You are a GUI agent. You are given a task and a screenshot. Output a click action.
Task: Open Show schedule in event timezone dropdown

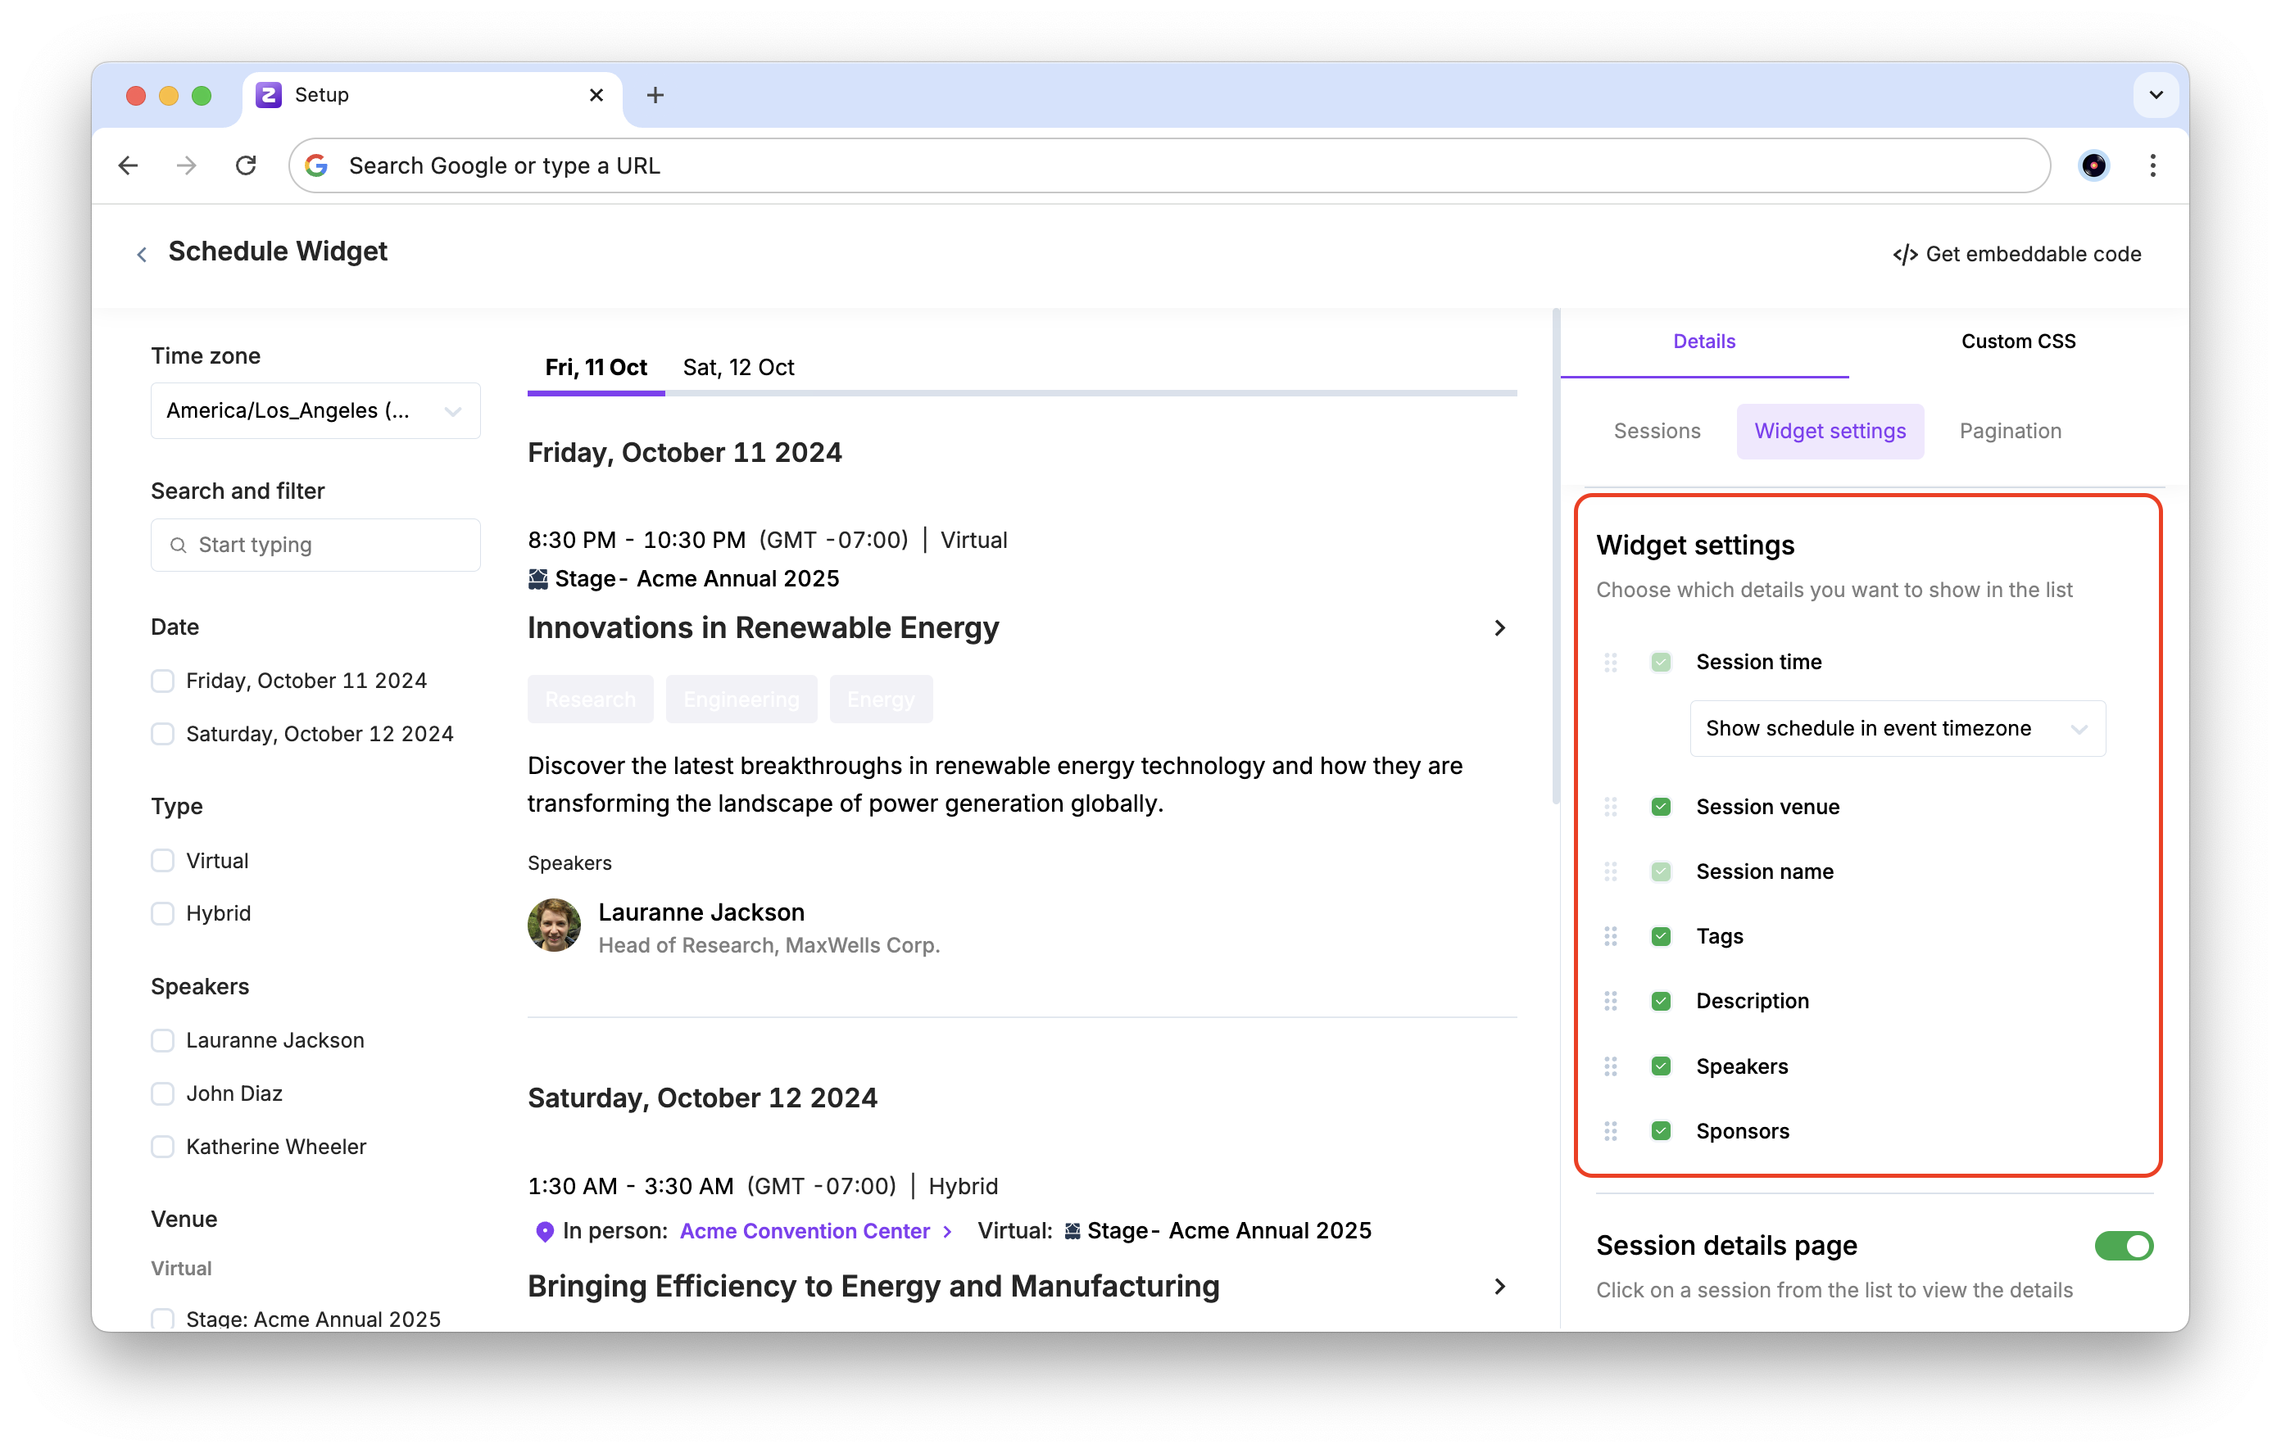(x=1898, y=728)
